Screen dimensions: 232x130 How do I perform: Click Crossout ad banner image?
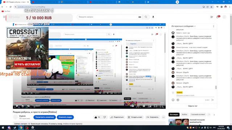27,48
